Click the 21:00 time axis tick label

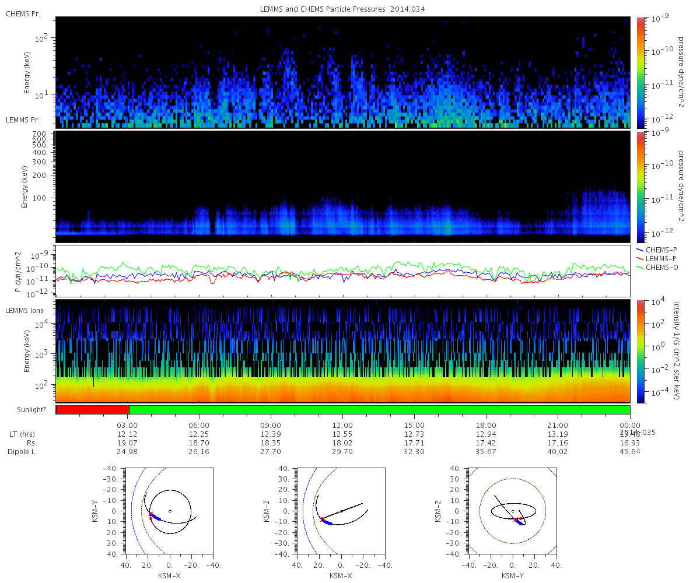click(558, 426)
